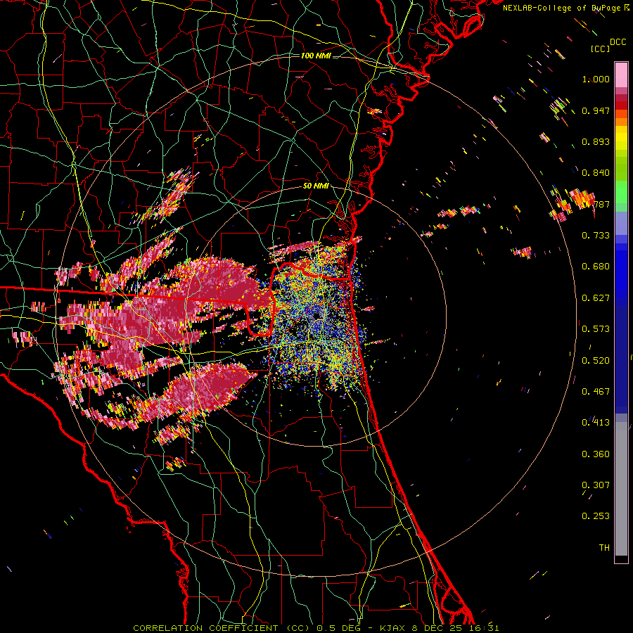Pick the dark red color-bar segment
633x633 pixels.
(x=621, y=98)
